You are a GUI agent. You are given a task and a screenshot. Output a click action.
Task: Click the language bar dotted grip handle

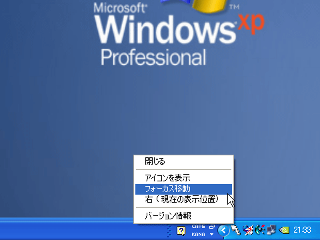169,231
